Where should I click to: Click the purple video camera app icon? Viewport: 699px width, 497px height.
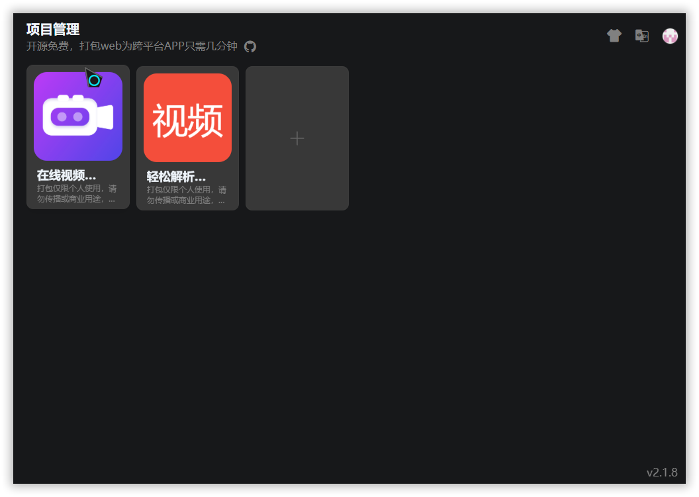pos(78,116)
